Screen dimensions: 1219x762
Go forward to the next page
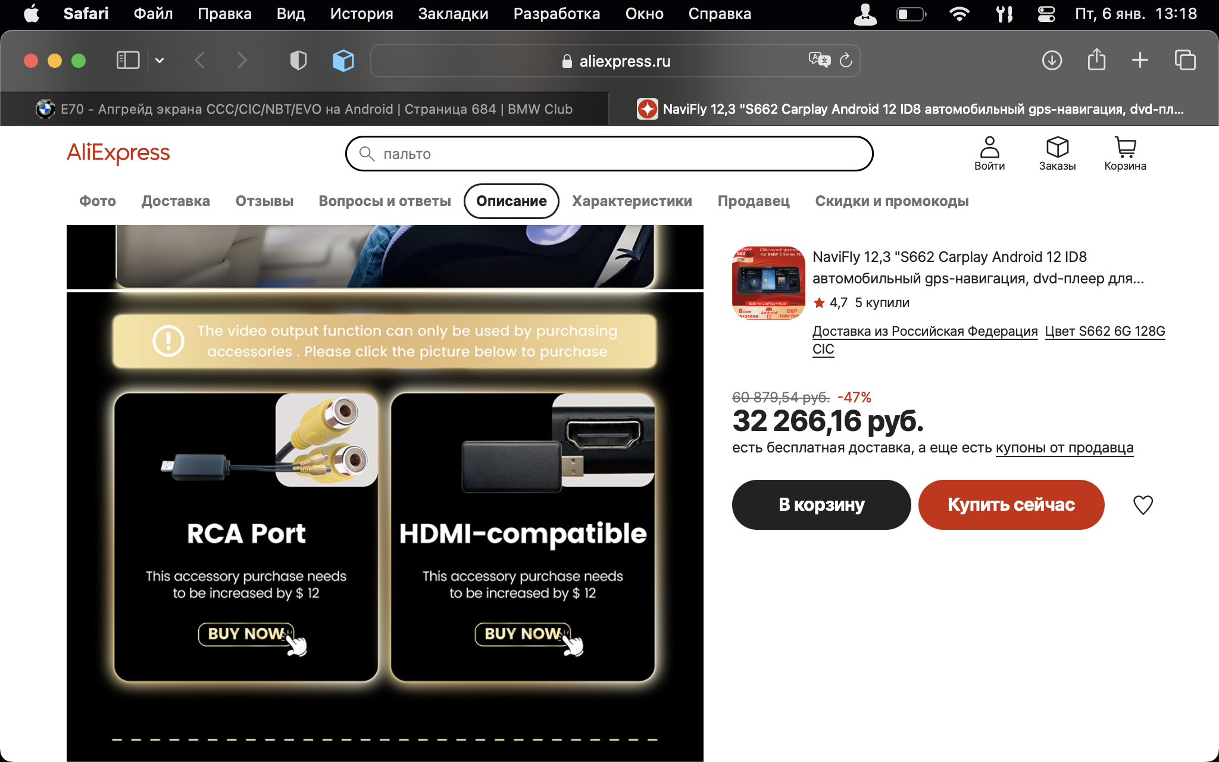241,60
